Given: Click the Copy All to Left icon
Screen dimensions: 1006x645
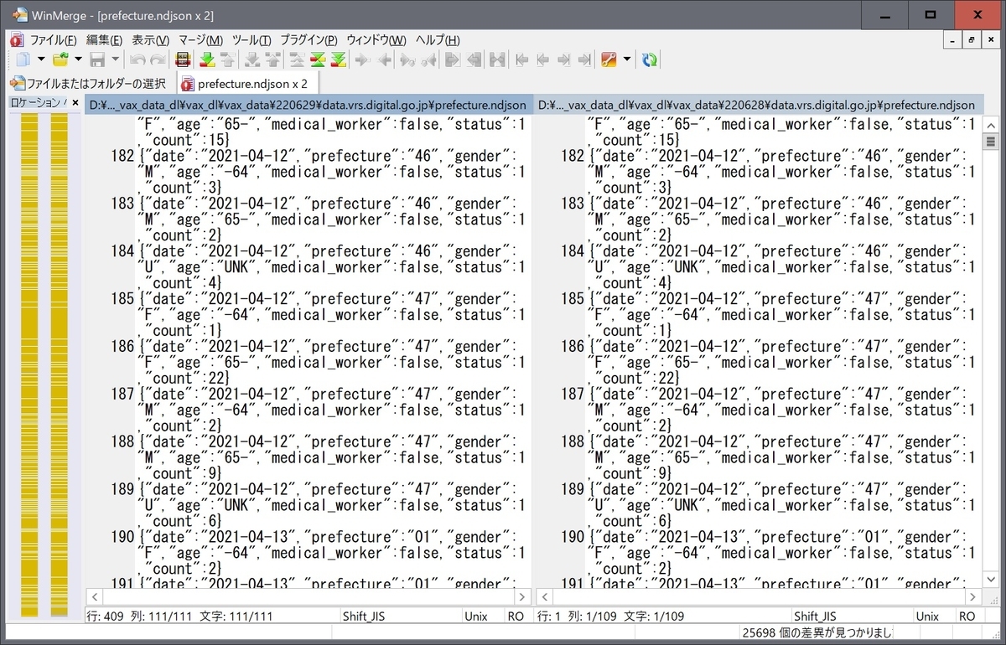Looking at the screenshot, I should [x=474, y=59].
